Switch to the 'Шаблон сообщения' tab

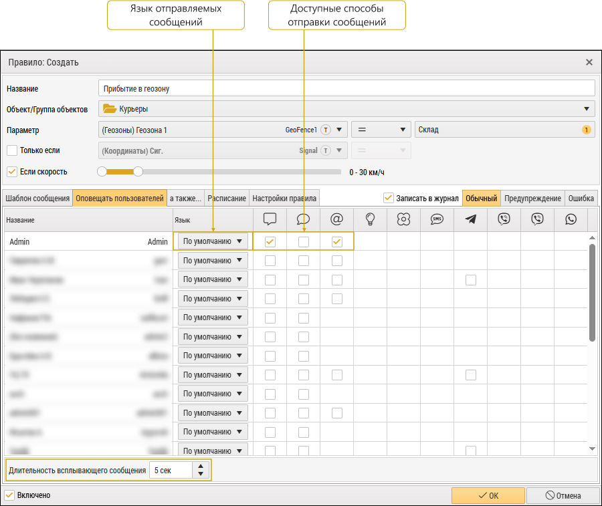click(x=37, y=199)
